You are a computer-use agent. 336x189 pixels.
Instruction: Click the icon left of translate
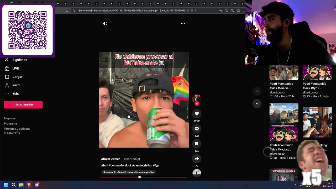click(220, 10)
